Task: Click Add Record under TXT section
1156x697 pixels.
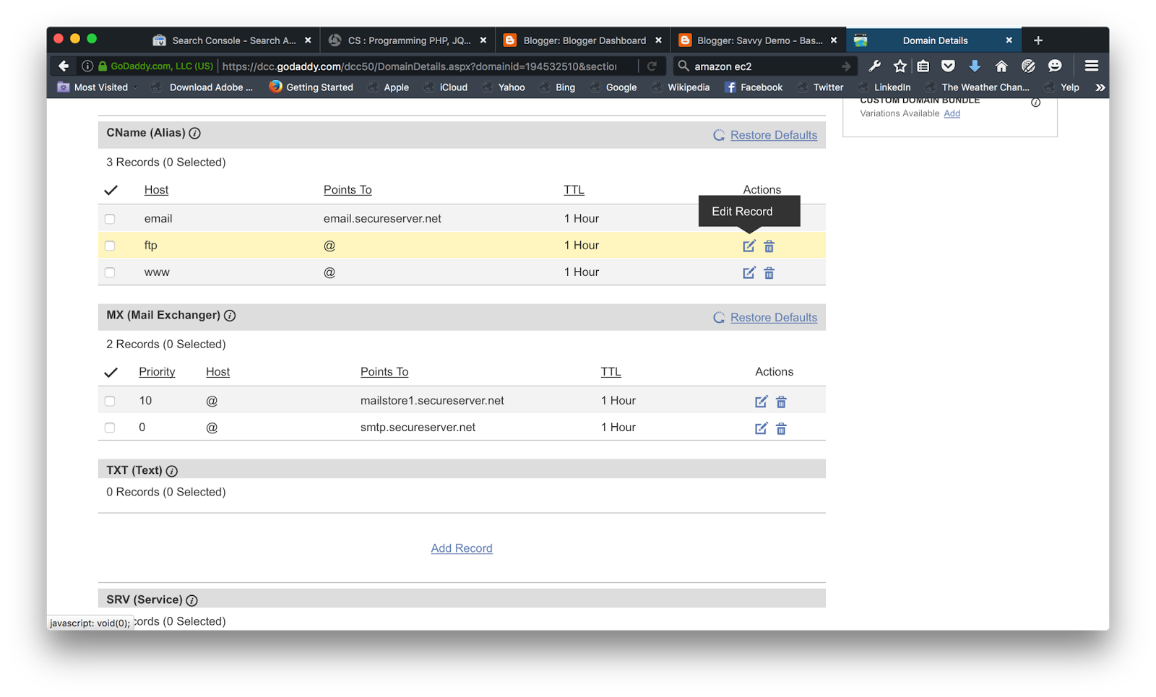Action: click(x=462, y=548)
